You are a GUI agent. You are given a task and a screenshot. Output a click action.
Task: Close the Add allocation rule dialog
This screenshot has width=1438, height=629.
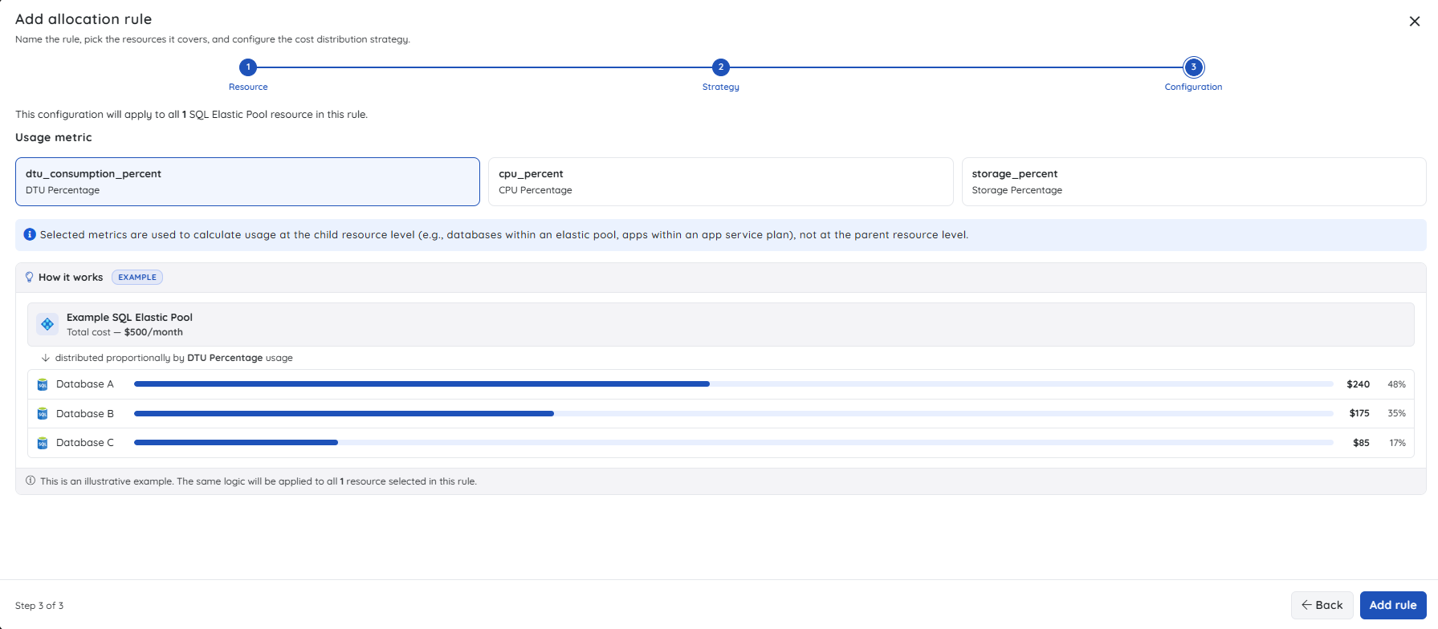click(x=1415, y=22)
